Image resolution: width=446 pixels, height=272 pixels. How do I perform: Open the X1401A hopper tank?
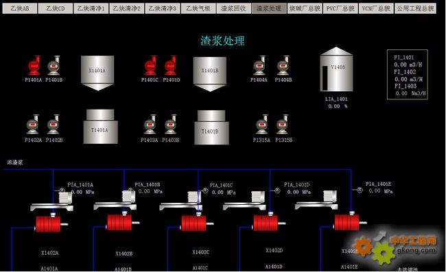tap(97, 73)
